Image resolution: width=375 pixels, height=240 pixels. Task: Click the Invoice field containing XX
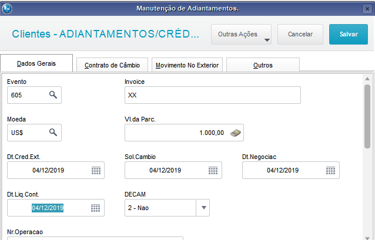point(213,95)
